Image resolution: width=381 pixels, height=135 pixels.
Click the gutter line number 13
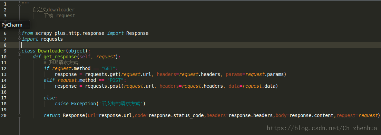(4, 74)
